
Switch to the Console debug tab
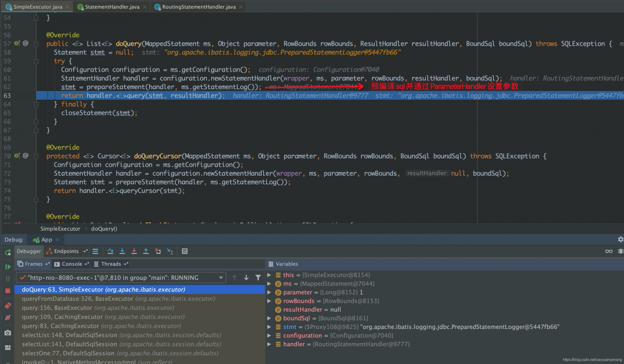(72, 264)
